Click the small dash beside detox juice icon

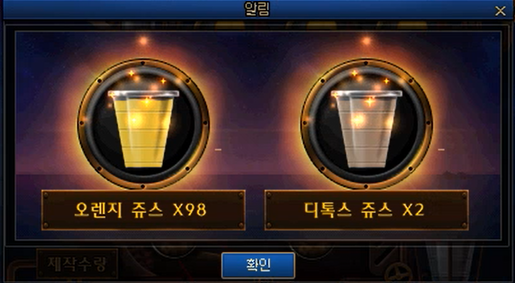(441, 149)
